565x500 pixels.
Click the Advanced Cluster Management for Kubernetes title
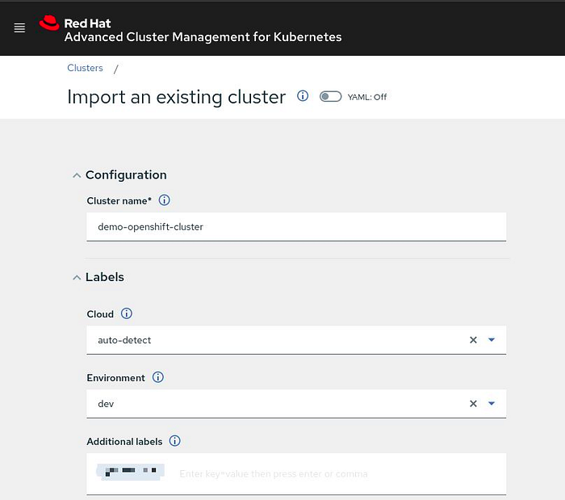pos(203,37)
